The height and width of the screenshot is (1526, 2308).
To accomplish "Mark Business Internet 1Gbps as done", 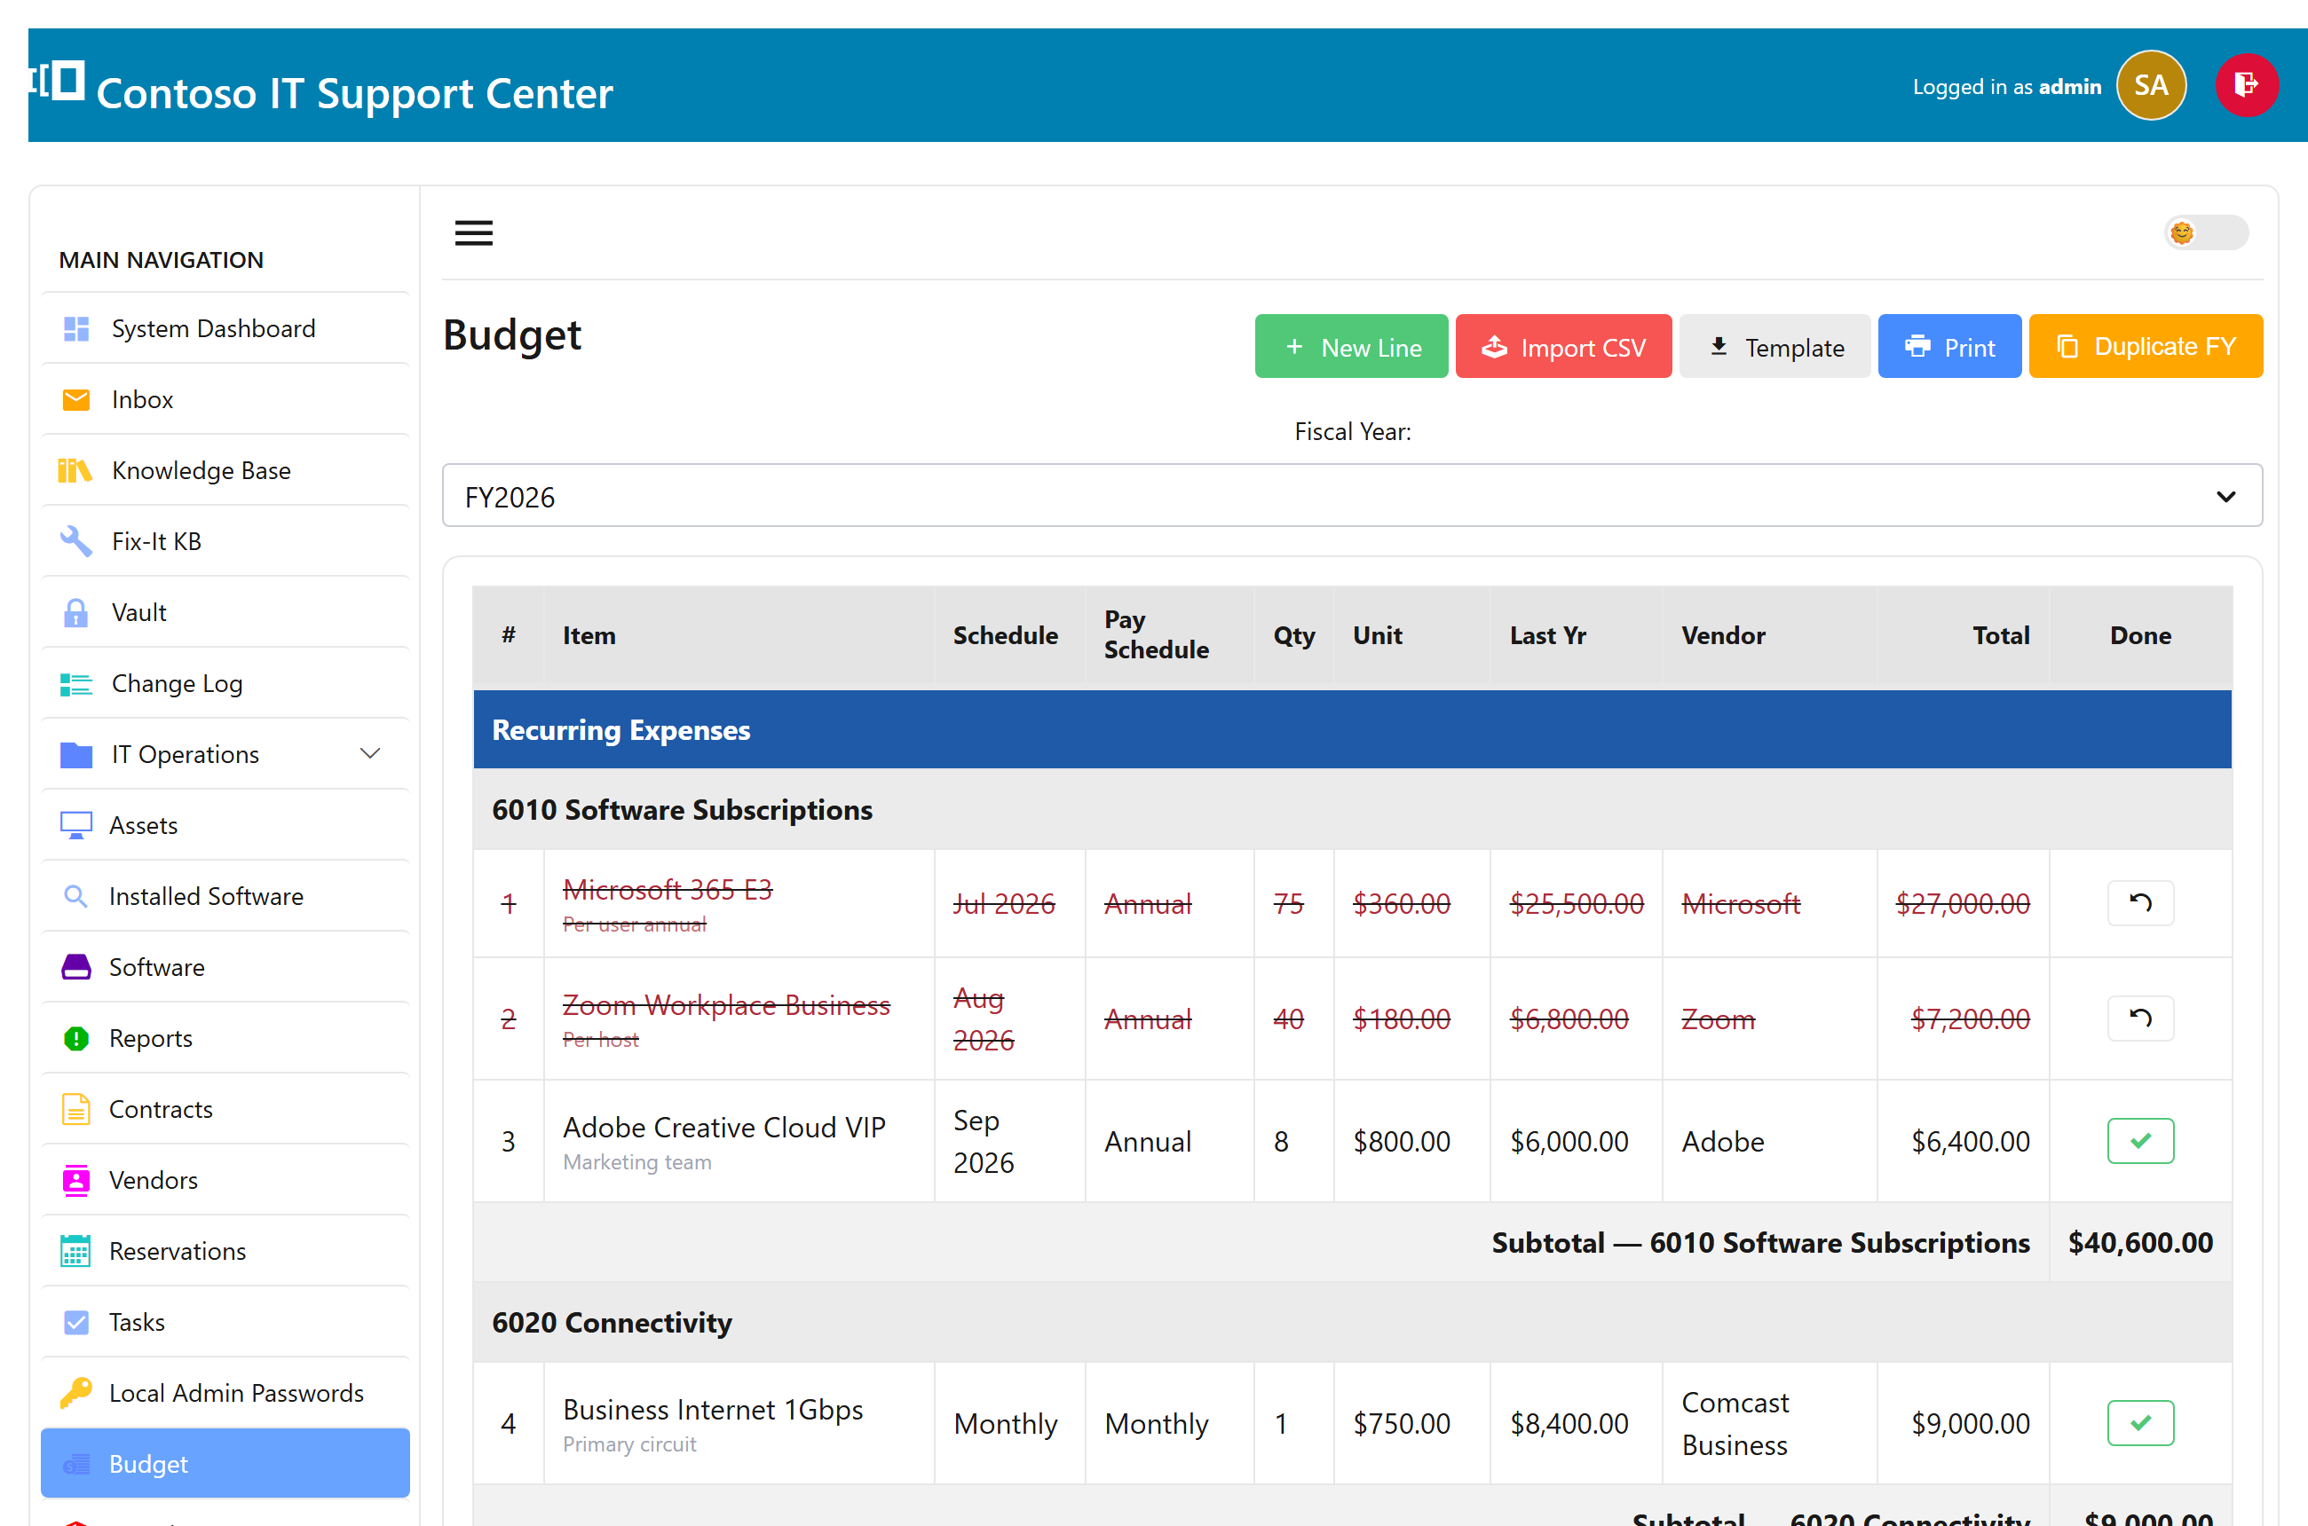I will coord(2140,1424).
